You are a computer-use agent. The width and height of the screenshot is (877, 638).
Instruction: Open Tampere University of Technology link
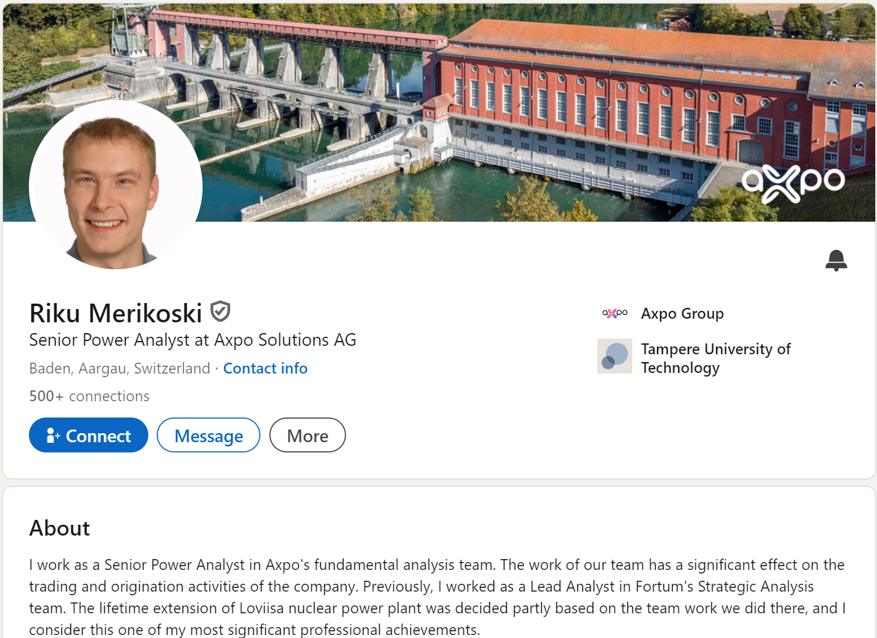[x=716, y=358]
